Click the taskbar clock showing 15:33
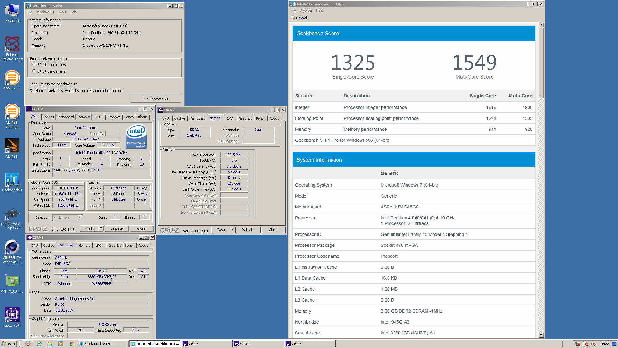The height and width of the screenshot is (348, 618). click(x=604, y=344)
